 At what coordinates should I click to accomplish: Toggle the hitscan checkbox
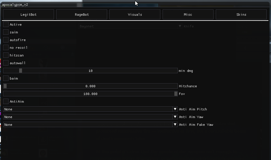6,55
